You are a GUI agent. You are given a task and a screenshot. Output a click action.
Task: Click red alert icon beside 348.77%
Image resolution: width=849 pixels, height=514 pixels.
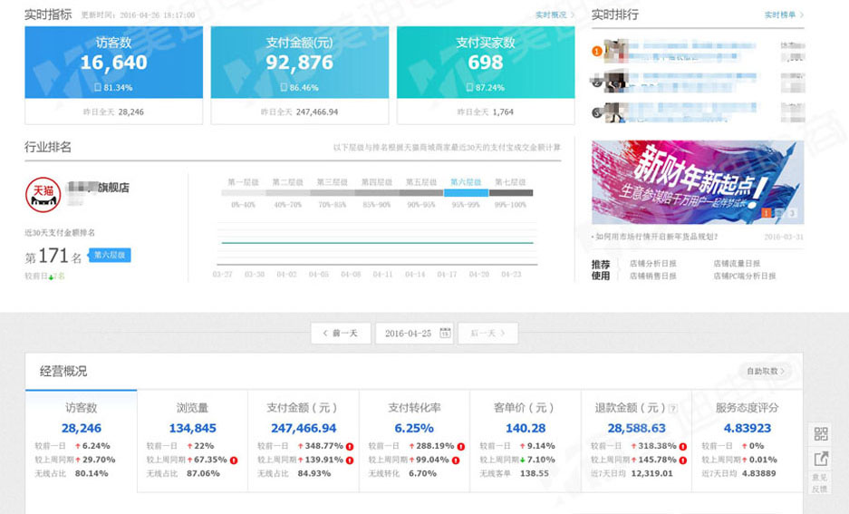350,446
